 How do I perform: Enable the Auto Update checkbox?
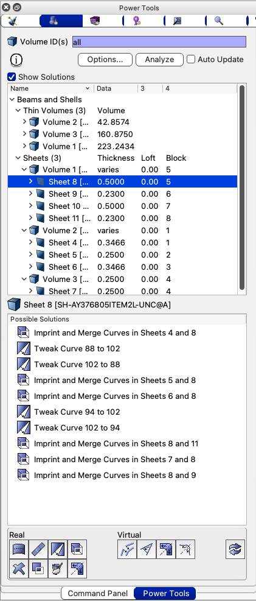tap(190, 60)
